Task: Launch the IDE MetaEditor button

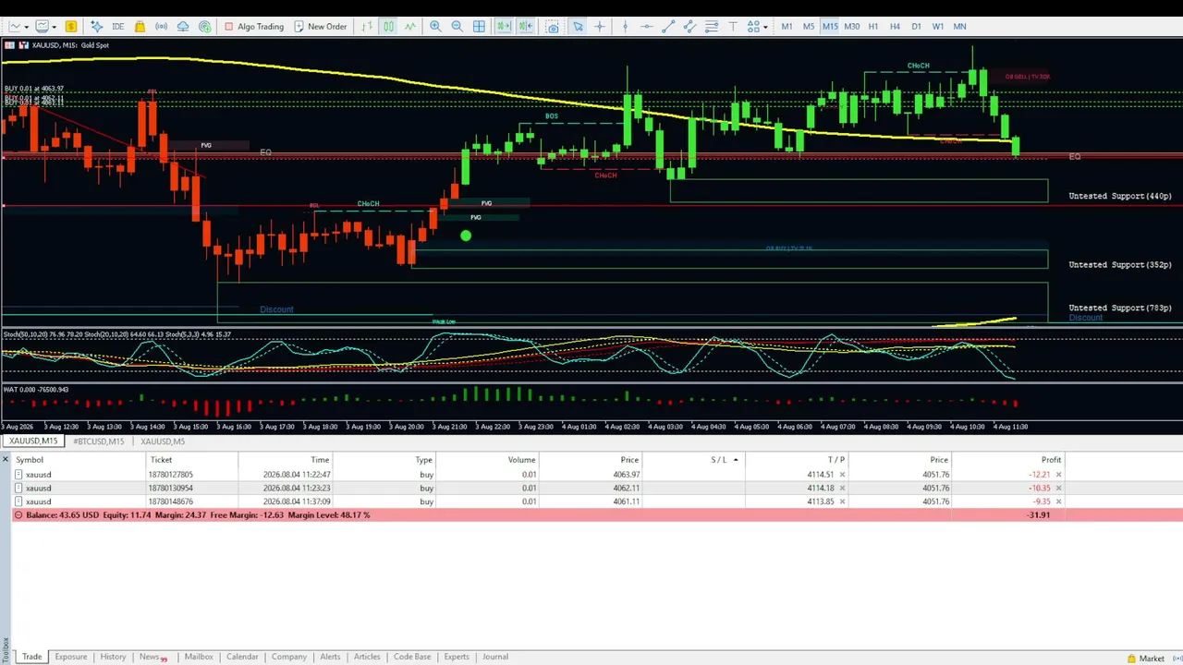Action: pos(117,26)
